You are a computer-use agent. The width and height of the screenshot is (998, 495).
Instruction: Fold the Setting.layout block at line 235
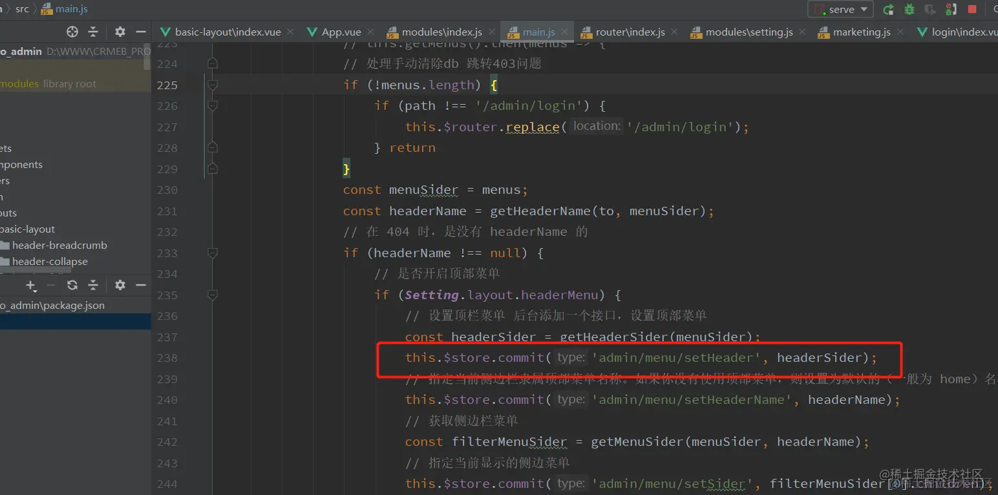coord(212,295)
